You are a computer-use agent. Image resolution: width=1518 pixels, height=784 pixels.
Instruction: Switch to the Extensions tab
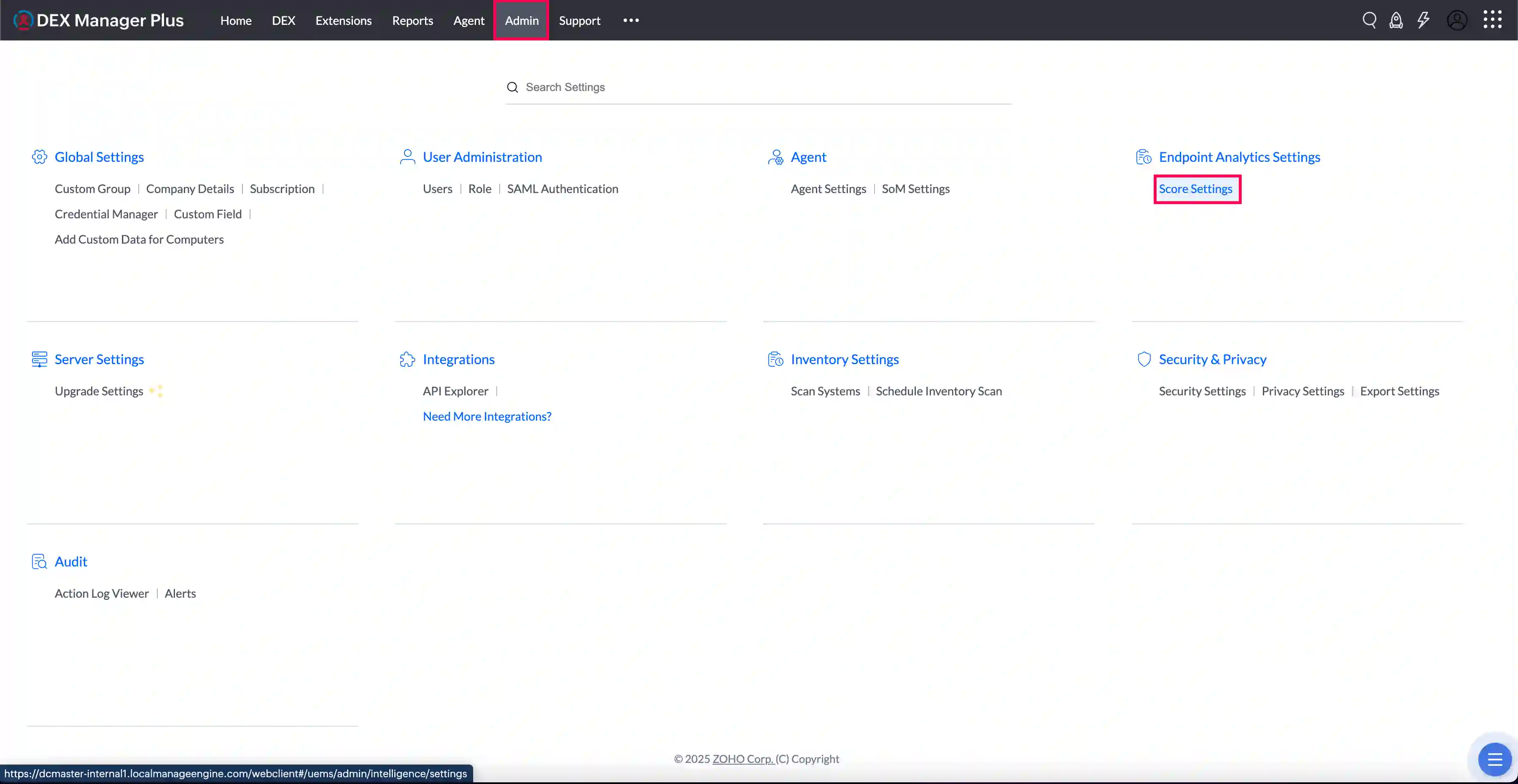(x=344, y=20)
